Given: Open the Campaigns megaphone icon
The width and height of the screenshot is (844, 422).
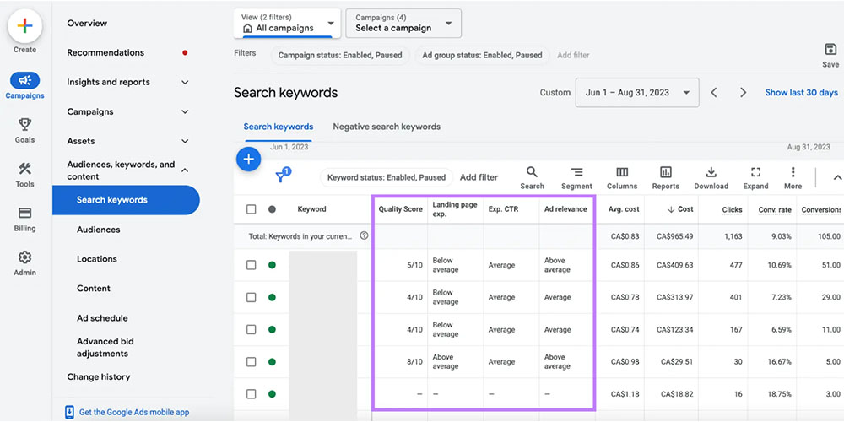Looking at the screenshot, I should pyautogui.click(x=24, y=81).
